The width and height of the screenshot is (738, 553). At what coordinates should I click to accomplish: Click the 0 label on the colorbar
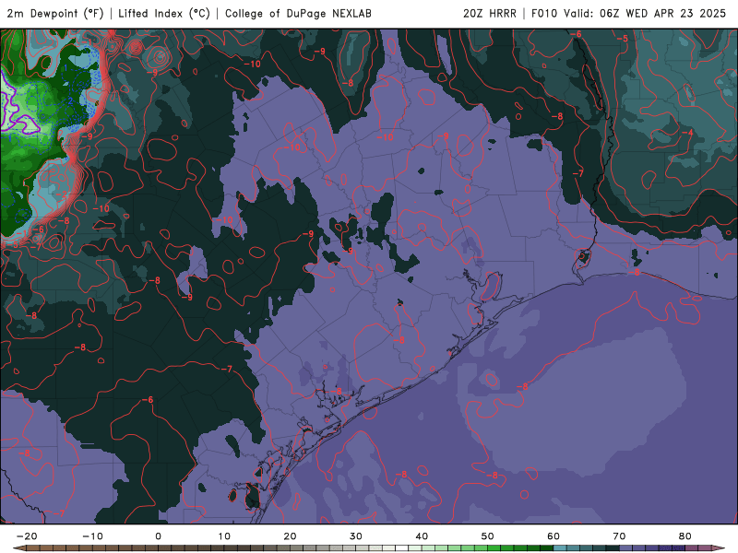[158, 536]
